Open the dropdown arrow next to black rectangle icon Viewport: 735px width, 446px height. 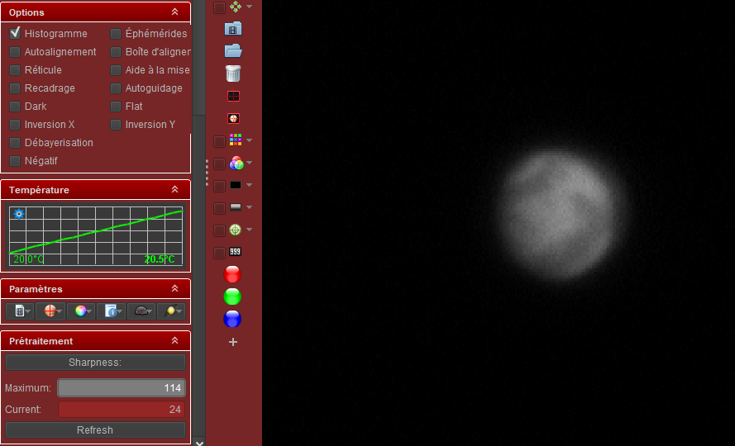[250, 185]
